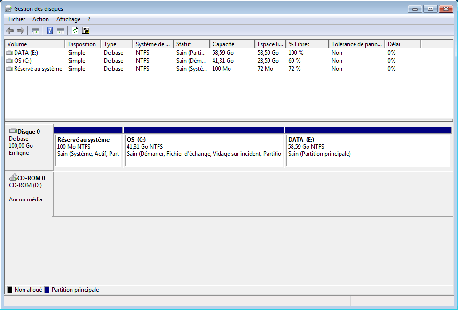This screenshot has height=310, width=458.
Task: Click the Disque 0 disk icon
Action: point(13,131)
